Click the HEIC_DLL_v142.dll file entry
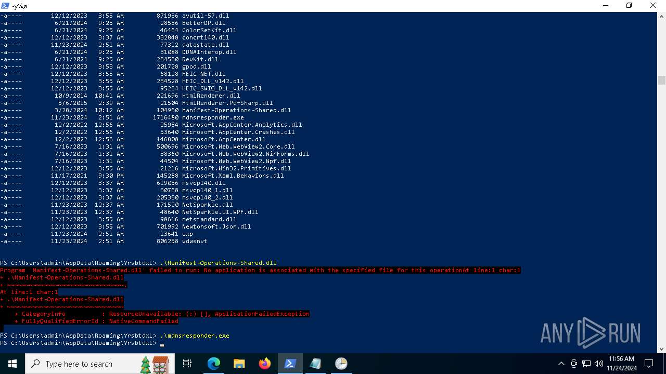Image resolution: width=666 pixels, height=374 pixels. tap(213, 81)
